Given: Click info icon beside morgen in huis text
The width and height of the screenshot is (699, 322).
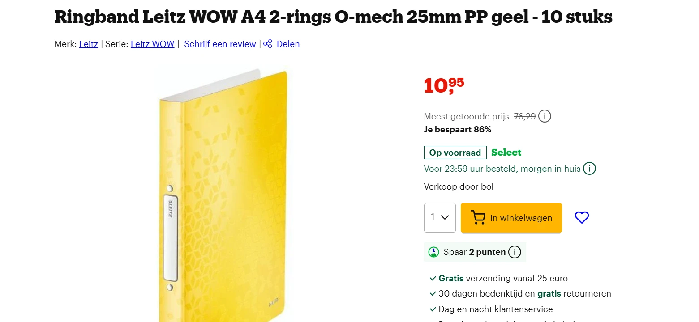Looking at the screenshot, I should click(x=590, y=169).
